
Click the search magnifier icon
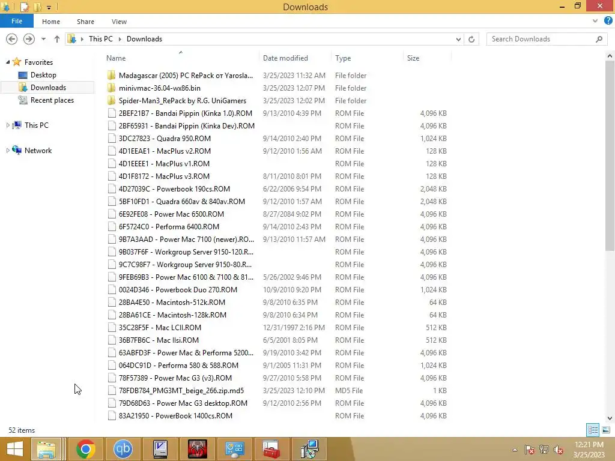(599, 39)
